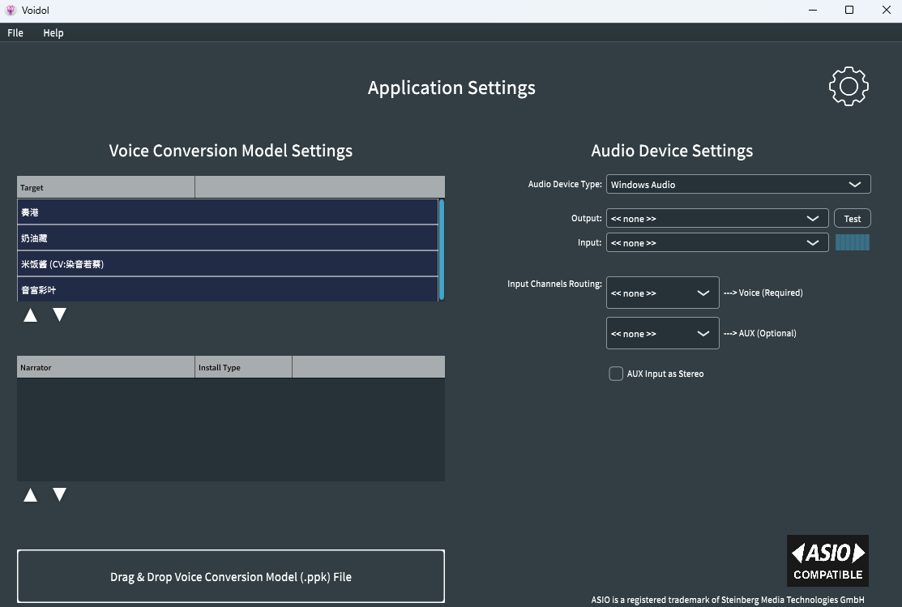Click the Target list vertical scrollbar

click(442, 250)
